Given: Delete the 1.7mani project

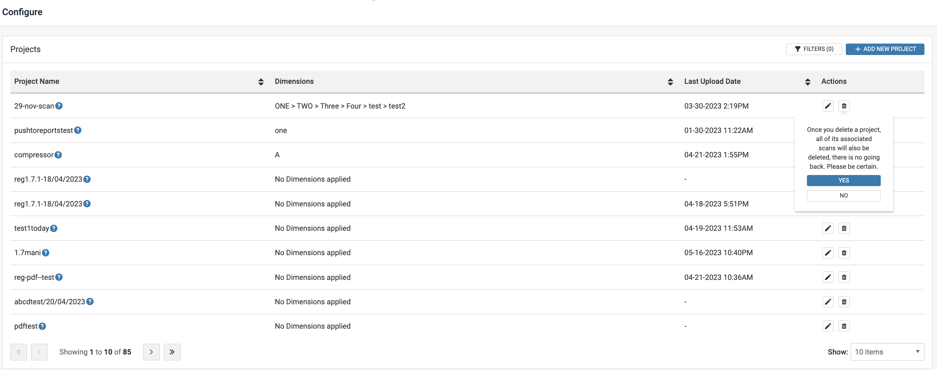Looking at the screenshot, I should point(844,253).
